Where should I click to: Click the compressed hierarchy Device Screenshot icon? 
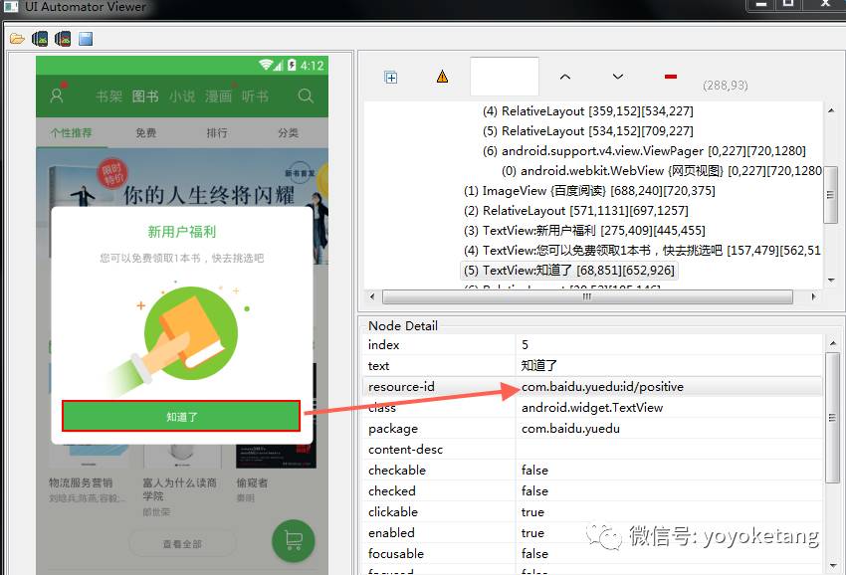63,39
